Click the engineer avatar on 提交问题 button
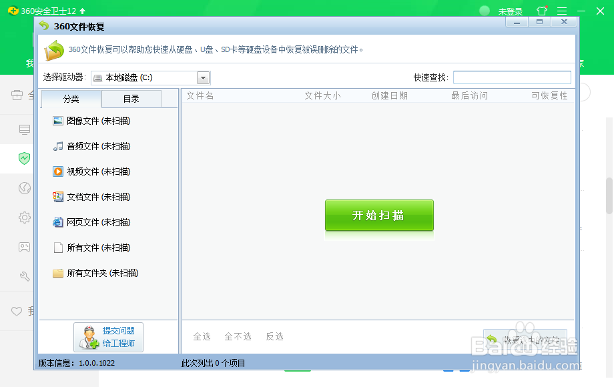This screenshot has height=387, width=614. point(89,337)
